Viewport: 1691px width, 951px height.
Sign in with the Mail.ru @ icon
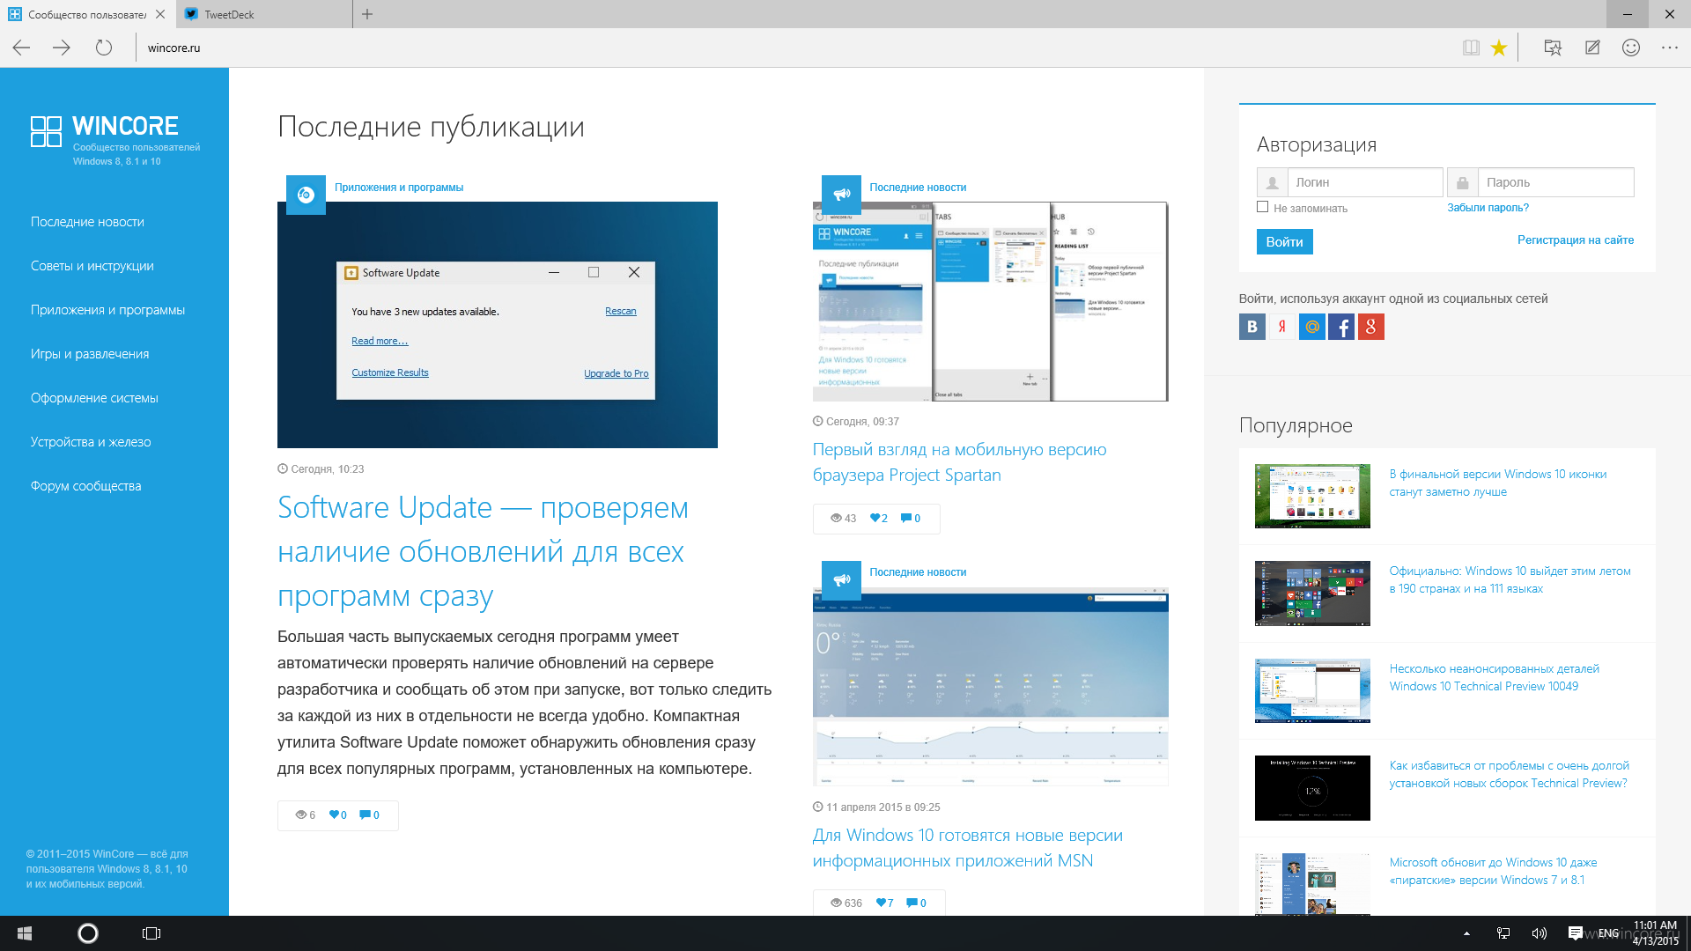point(1311,328)
